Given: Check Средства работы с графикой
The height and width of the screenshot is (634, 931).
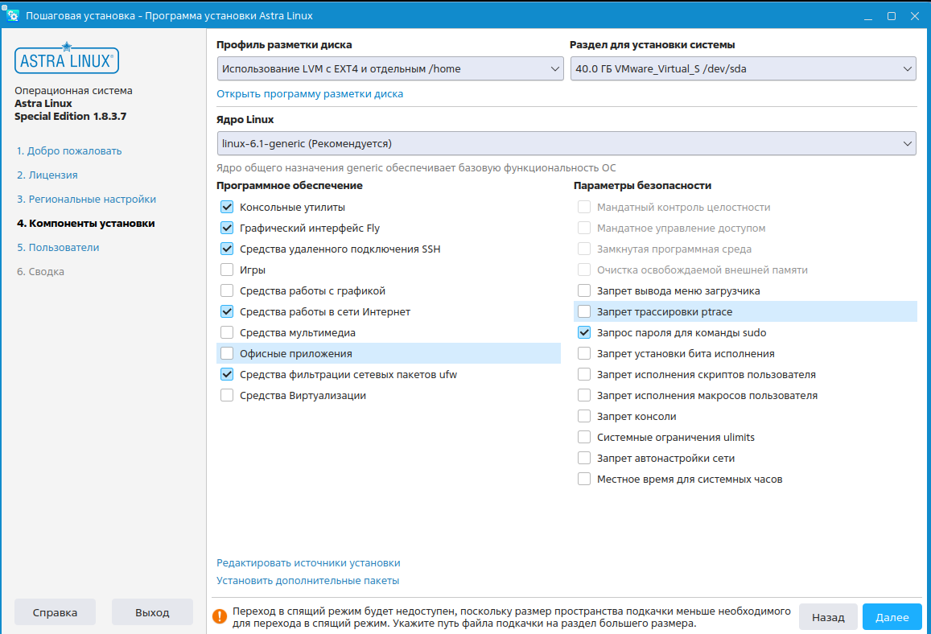Looking at the screenshot, I should tap(227, 291).
